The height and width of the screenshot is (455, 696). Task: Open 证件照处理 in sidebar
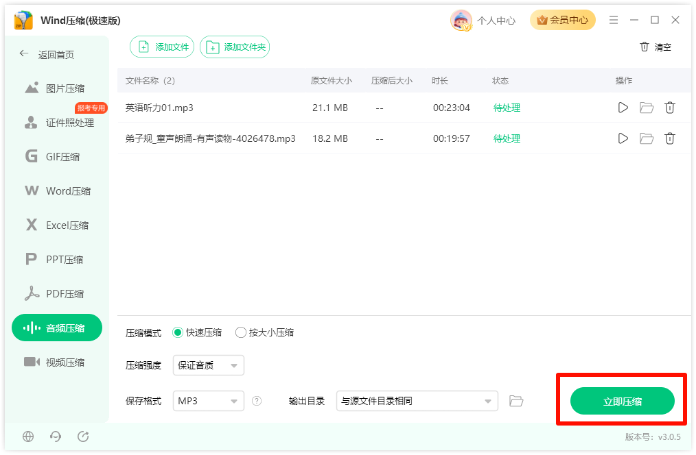pos(57,122)
